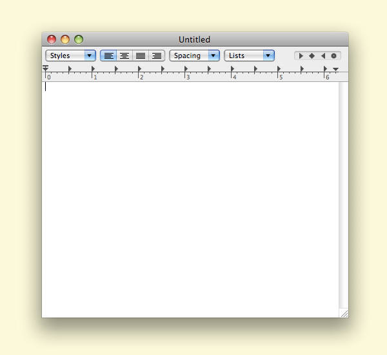Expand the Lists dropdown menu
387x355 pixels.
pyautogui.click(x=249, y=56)
